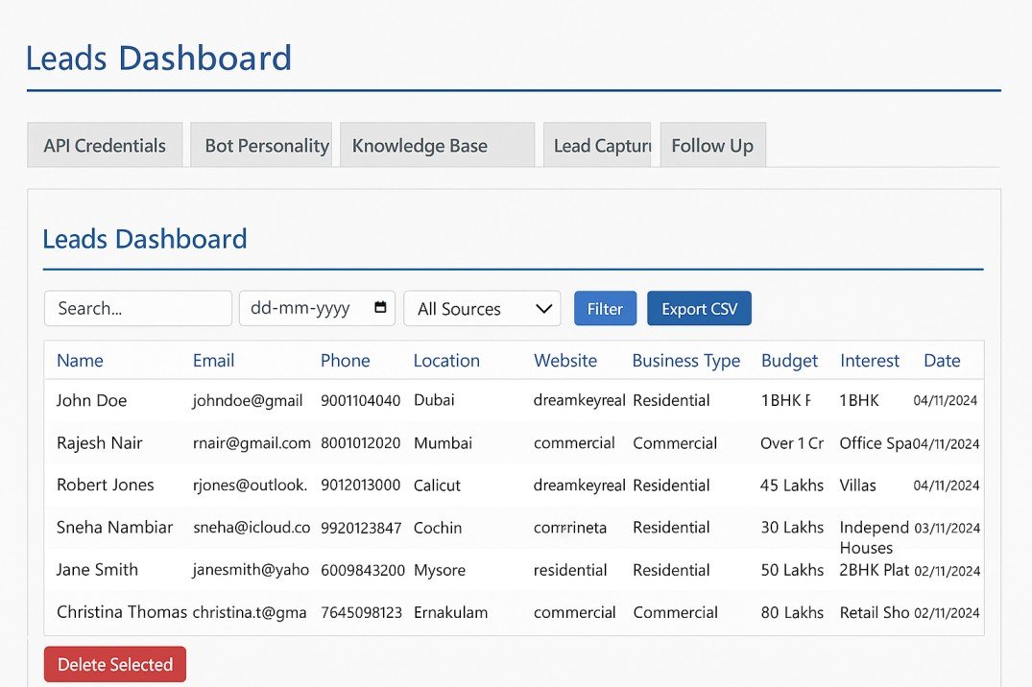The height and width of the screenshot is (687, 1032).
Task: Select the John Doe lead row
Action: pos(91,401)
